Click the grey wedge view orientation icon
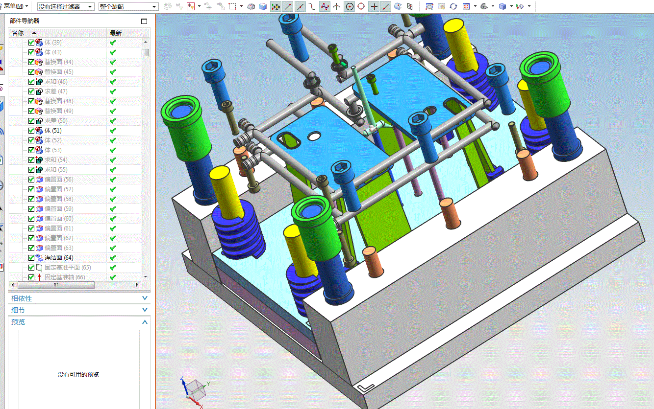This screenshot has height=409, width=654. (484, 6)
